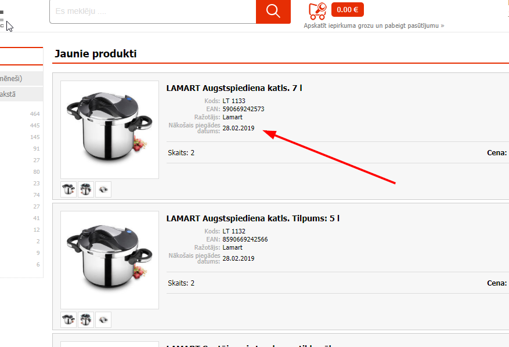Select third small thumbnail of 5 l cooker

click(x=103, y=320)
